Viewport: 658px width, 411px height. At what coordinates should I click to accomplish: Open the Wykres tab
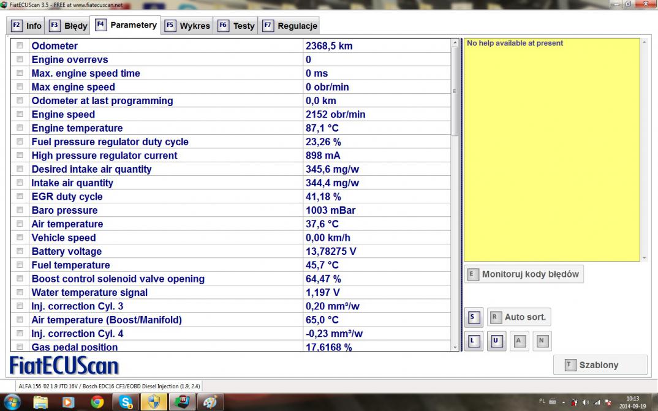pos(187,26)
